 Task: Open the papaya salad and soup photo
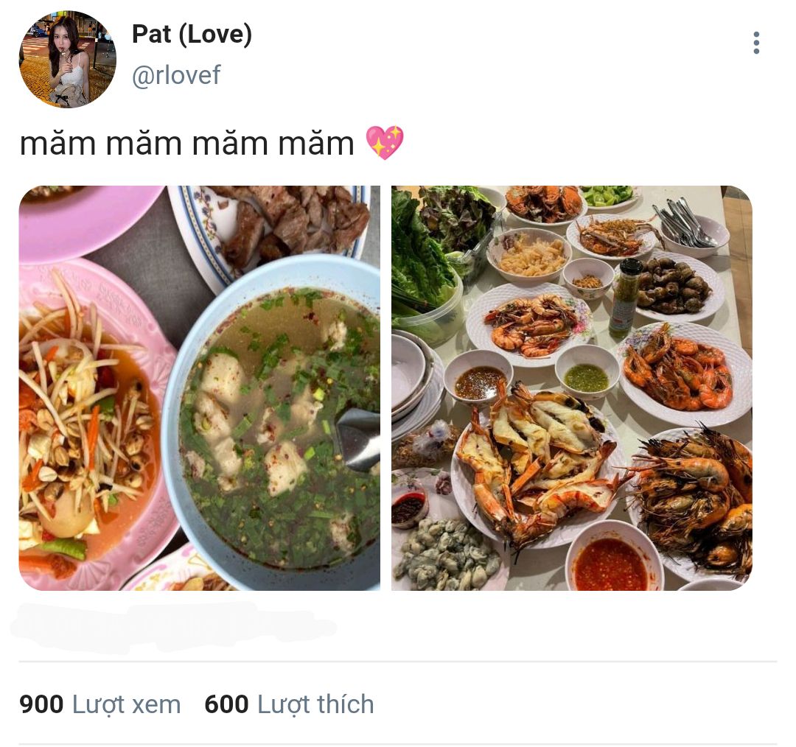click(x=200, y=387)
